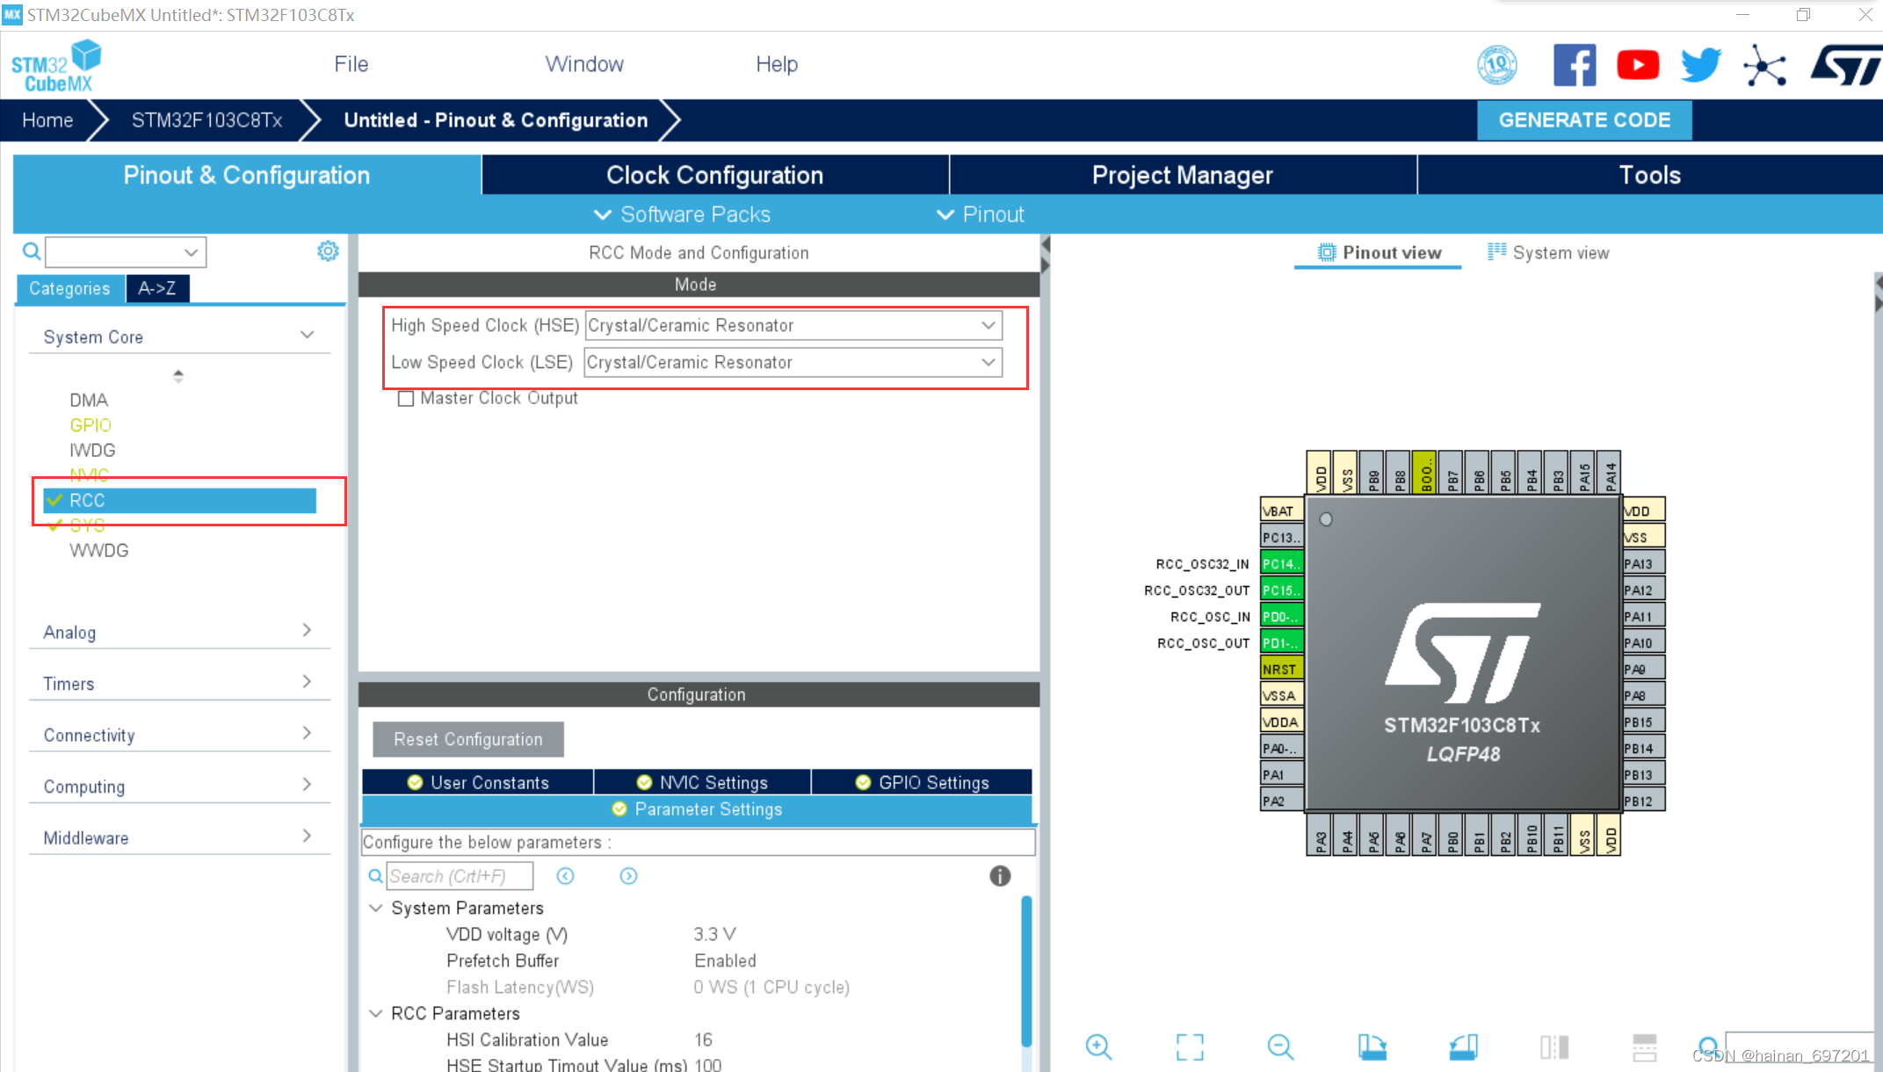Click the STM32CubeMX logo
The height and width of the screenshot is (1072, 1883).
tap(56, 66)
